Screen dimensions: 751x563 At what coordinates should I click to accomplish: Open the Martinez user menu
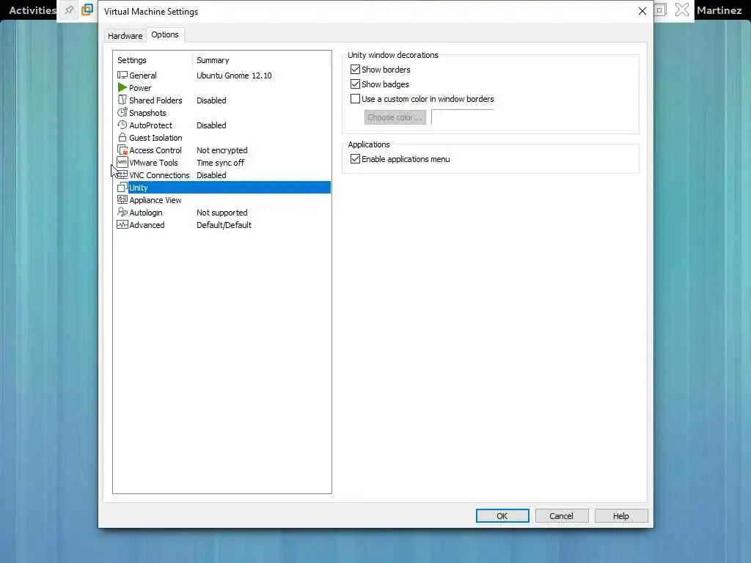[719, 10]
